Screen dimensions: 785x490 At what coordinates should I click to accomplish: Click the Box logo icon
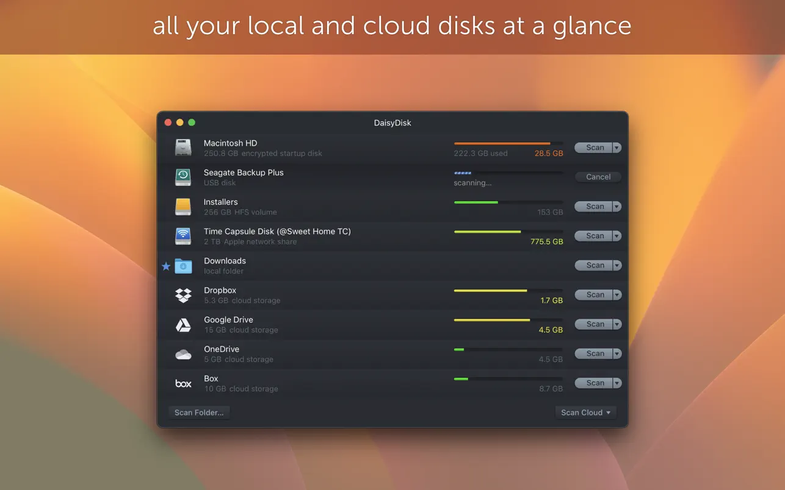click(x=183, y=383)
